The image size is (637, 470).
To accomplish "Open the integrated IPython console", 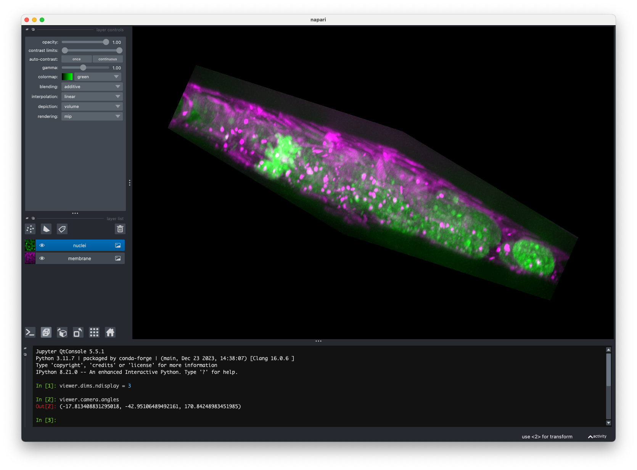I will 30,332.
